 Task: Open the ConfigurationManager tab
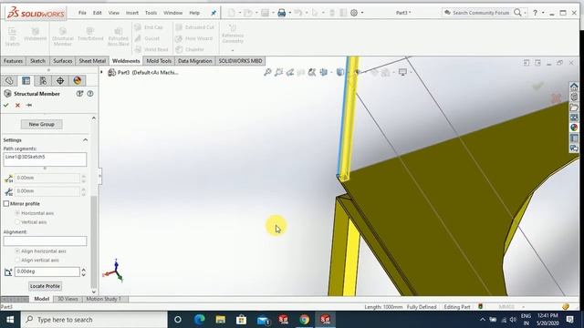[x=43, y=81]
